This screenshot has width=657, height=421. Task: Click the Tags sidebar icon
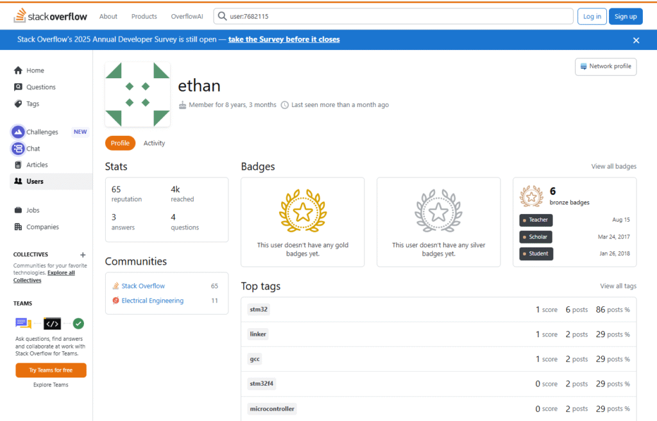point(18,104)
